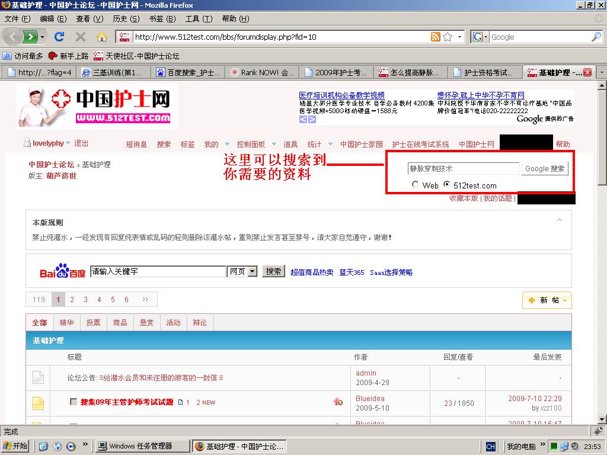Image resolution: width=607 pixels, height=455 pixels.
Task: Click the RSS feed icon in the address bar
Action: pos(436,37)
